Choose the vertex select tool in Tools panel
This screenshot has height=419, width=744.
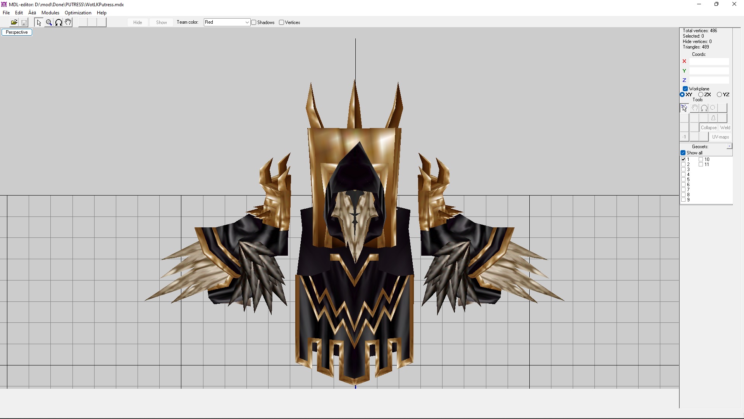[x=684, y=108]
